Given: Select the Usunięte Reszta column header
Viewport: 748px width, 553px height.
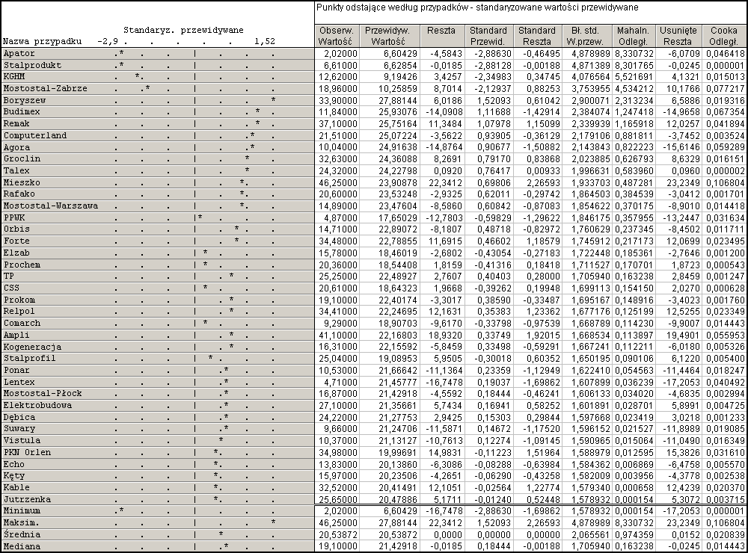Looking at the screenshot, I should 678,36.
